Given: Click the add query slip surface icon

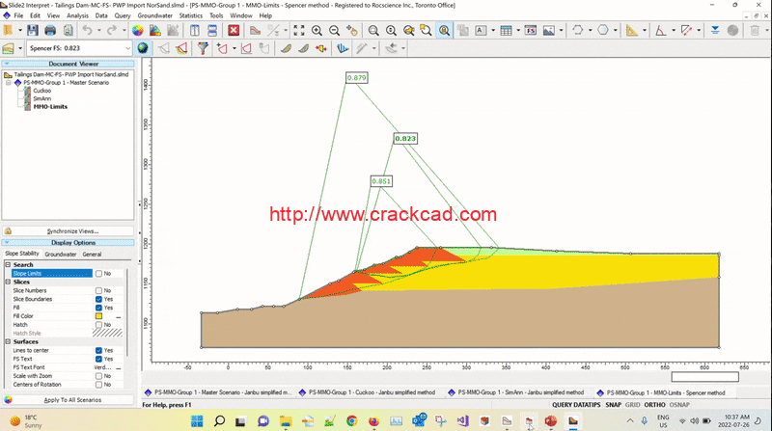Looking at the screenshot, I should [x=222, y=48].
